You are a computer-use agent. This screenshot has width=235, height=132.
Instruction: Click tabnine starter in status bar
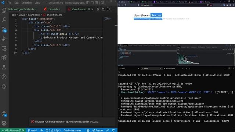click(72, 131)
